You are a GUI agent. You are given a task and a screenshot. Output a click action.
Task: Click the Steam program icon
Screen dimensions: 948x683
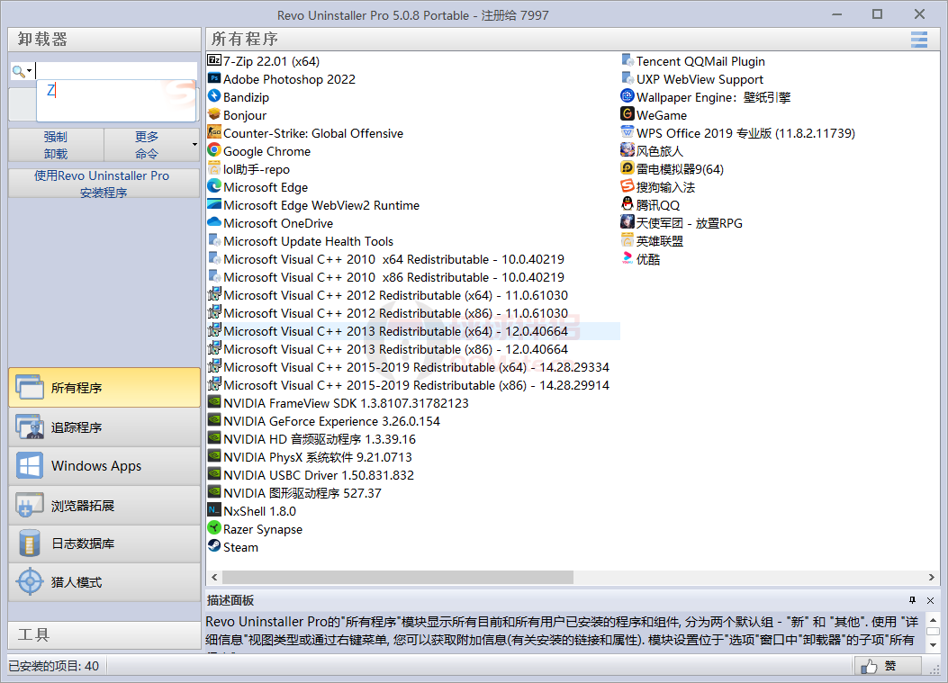(214, 547)
